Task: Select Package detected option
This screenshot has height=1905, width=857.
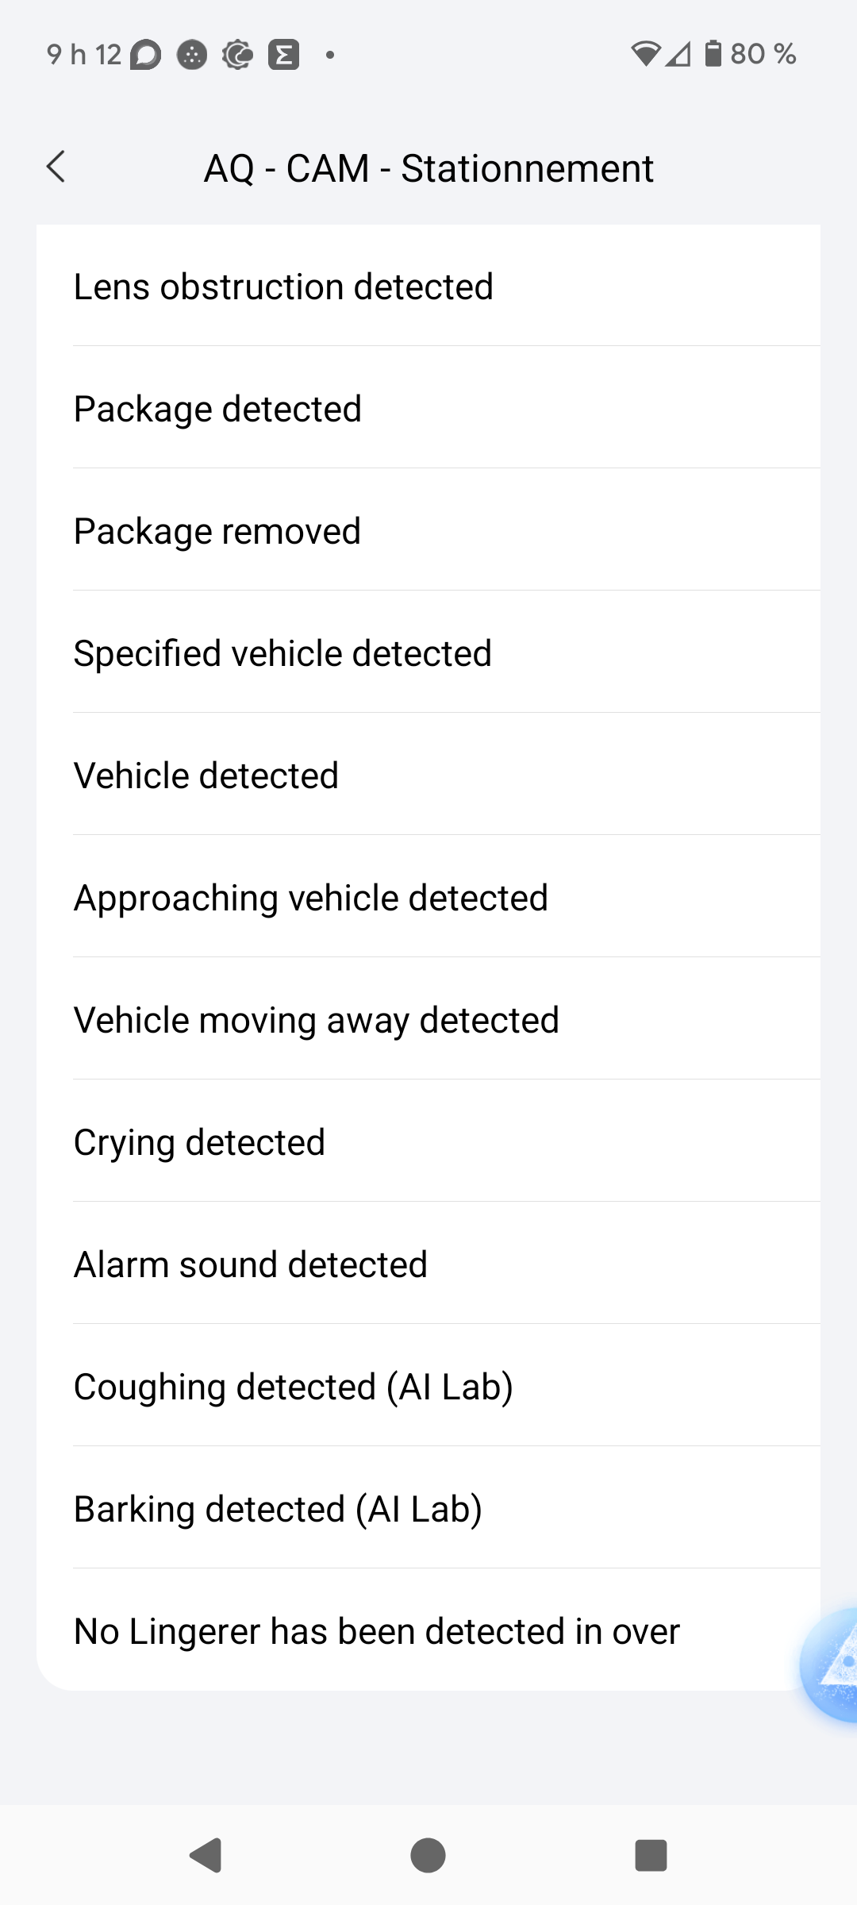Action: point(428,409)
